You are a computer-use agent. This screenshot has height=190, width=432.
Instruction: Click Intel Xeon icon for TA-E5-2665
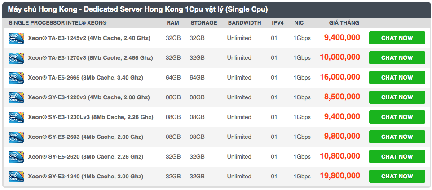16,78
